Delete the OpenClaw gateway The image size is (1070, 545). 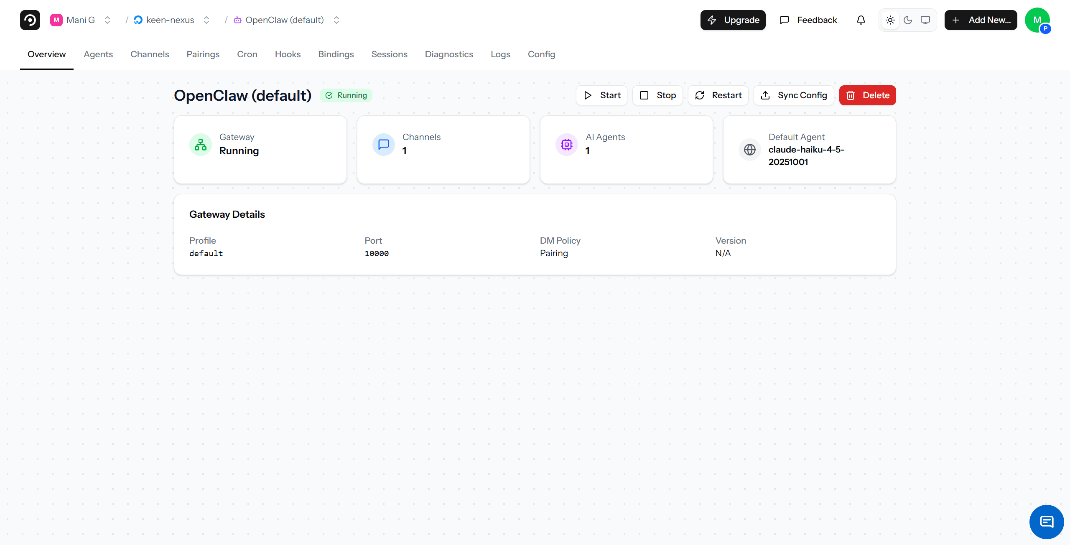[867, 95]
